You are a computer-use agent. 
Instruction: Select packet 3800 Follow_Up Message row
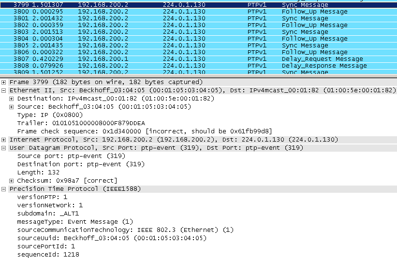pyautogui.click(x=198, y=12)
